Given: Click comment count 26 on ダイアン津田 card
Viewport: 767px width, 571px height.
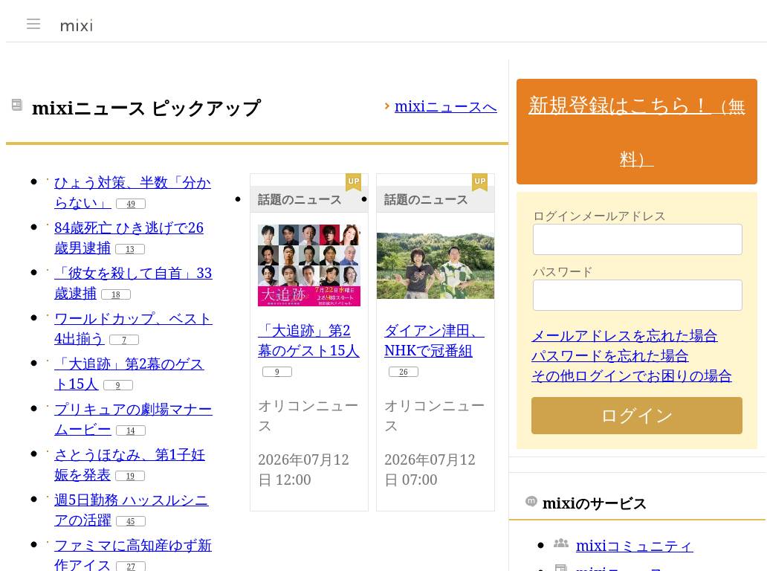Looking at the screenshot, I should 404,372.
